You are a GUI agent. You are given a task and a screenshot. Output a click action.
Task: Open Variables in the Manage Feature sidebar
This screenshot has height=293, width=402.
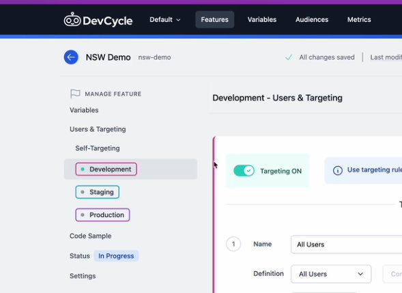(84, 110)
